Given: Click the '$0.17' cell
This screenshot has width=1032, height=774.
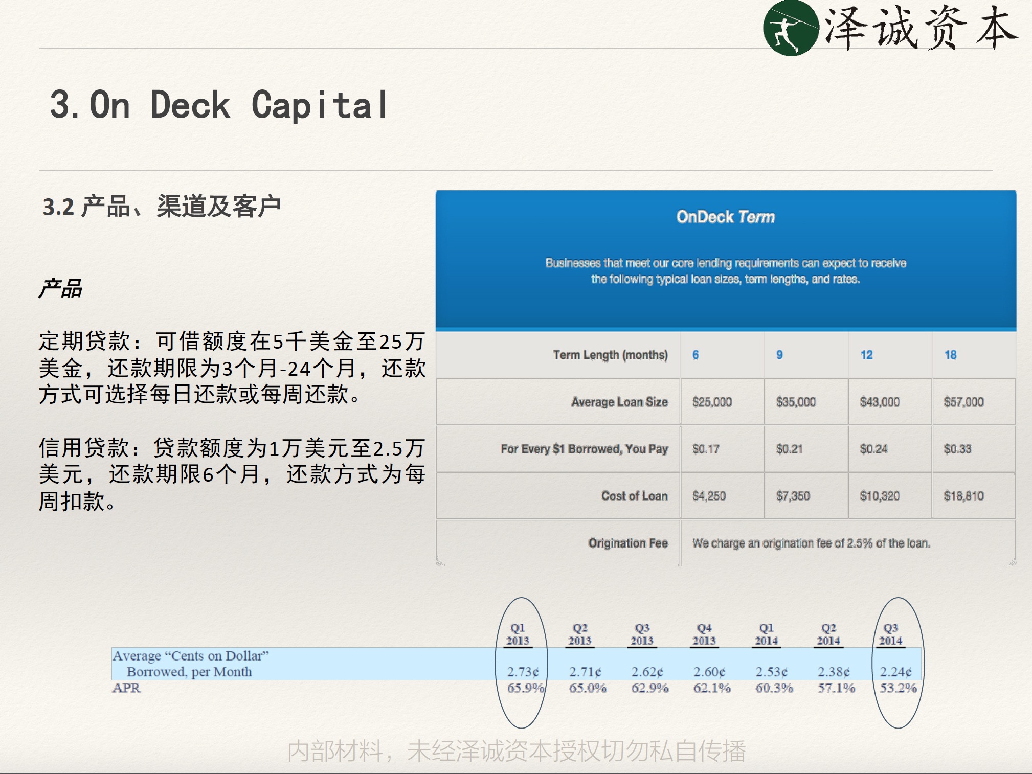Looking at the screenshot, I should [x=706, y=449].
